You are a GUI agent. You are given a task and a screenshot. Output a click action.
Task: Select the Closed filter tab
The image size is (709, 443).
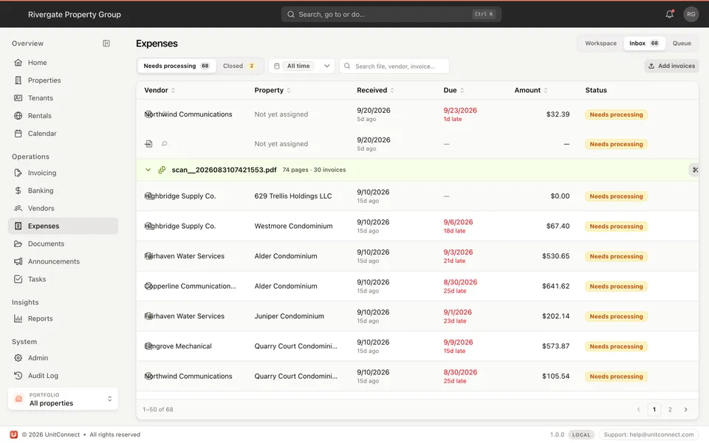(x=239, y=66)
